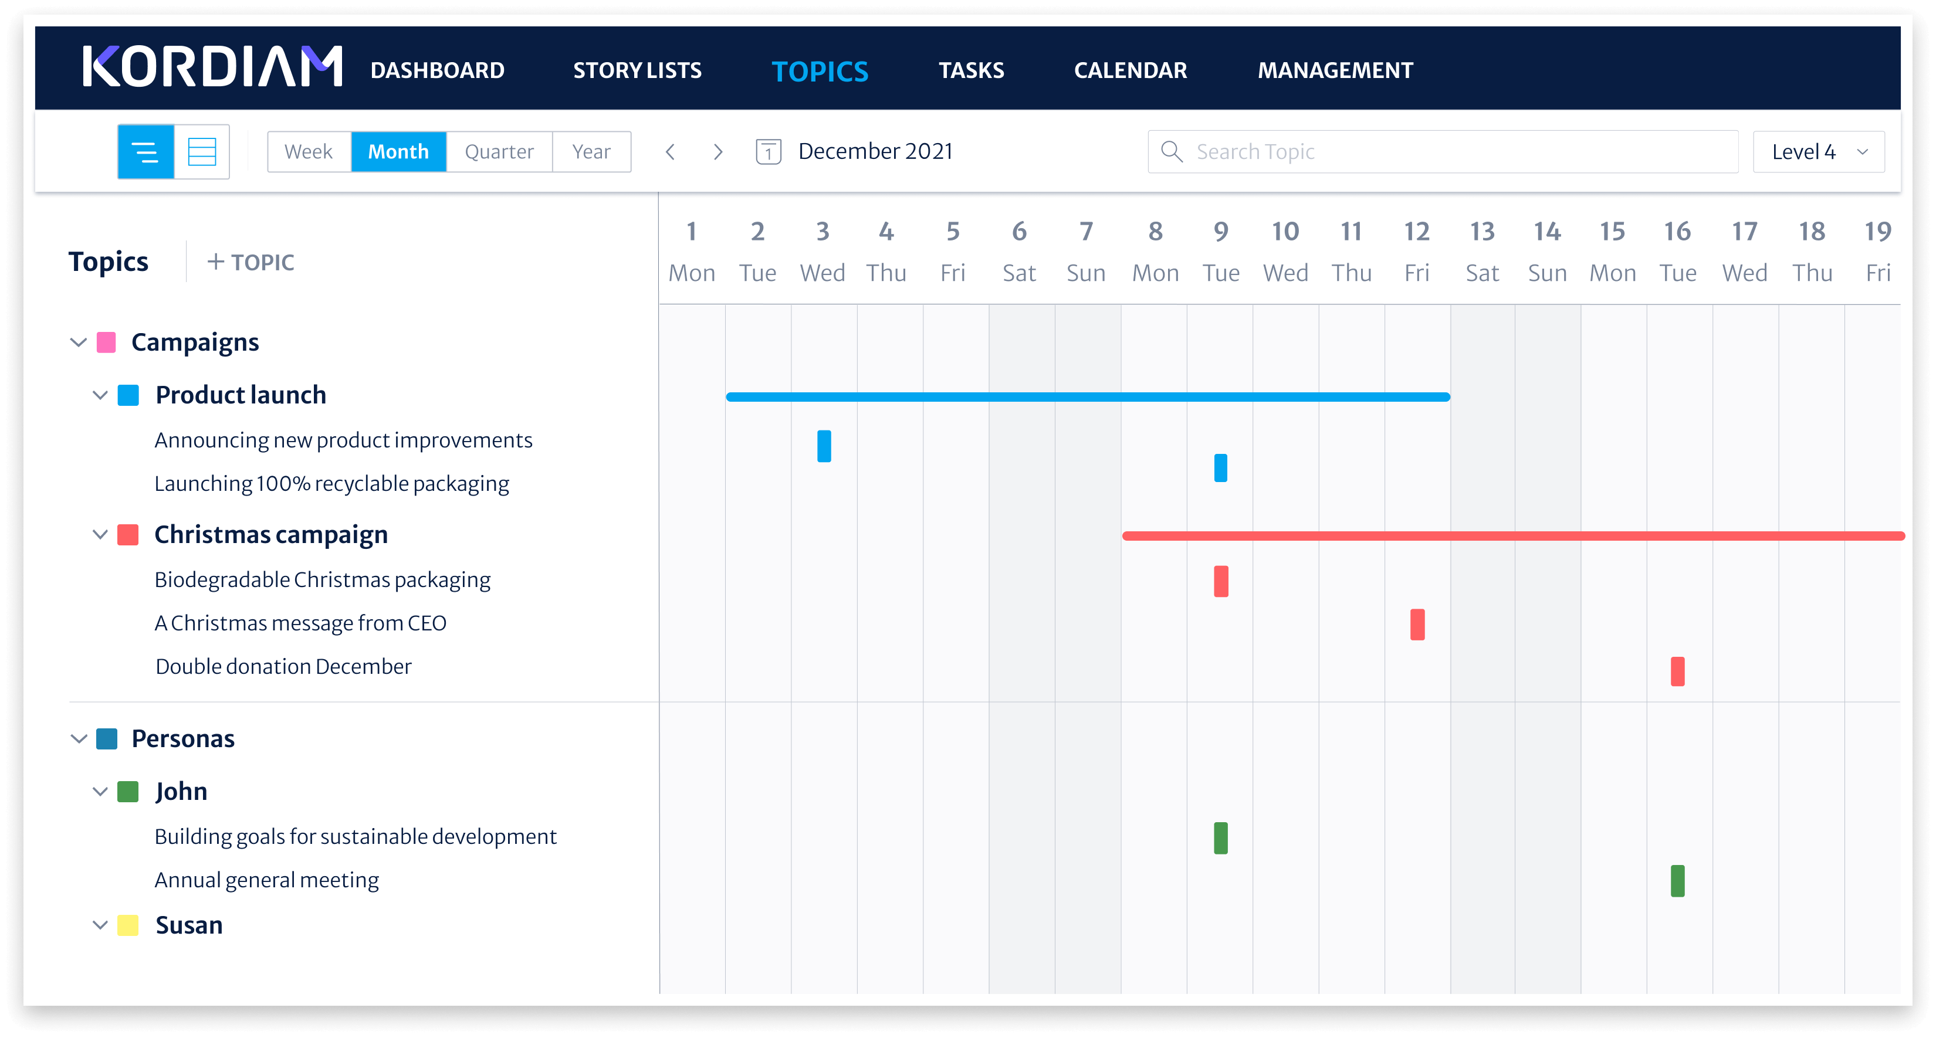
Task: Click the Personas topic label
Action: click(x=182, y=740)
